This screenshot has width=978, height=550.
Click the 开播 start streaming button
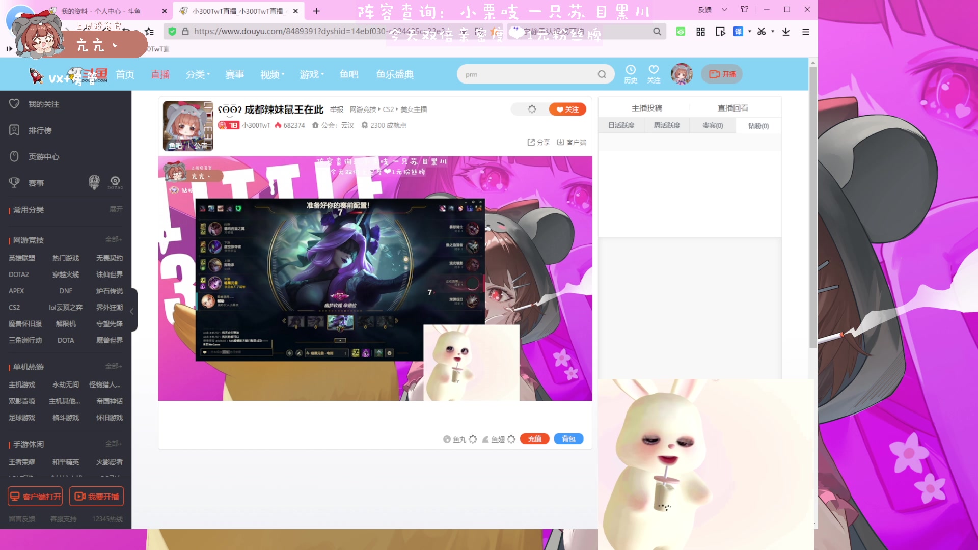pyautogui.click(x=722, y=74)
